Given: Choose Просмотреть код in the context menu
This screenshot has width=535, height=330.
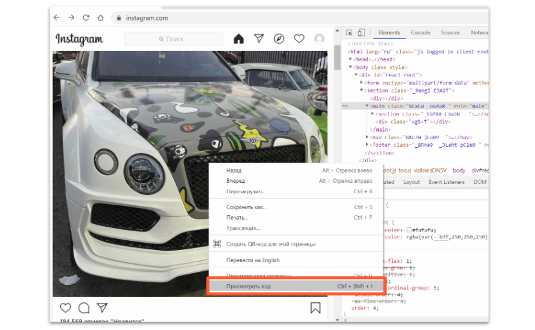Looking at the screenshot, I should click(x=296, y=286).
